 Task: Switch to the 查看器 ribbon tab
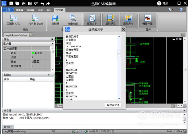coord(19,10)
